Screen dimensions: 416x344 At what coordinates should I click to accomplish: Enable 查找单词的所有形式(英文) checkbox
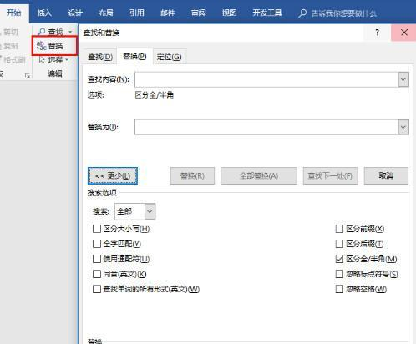pyautogui.click(x=97, y=289)
